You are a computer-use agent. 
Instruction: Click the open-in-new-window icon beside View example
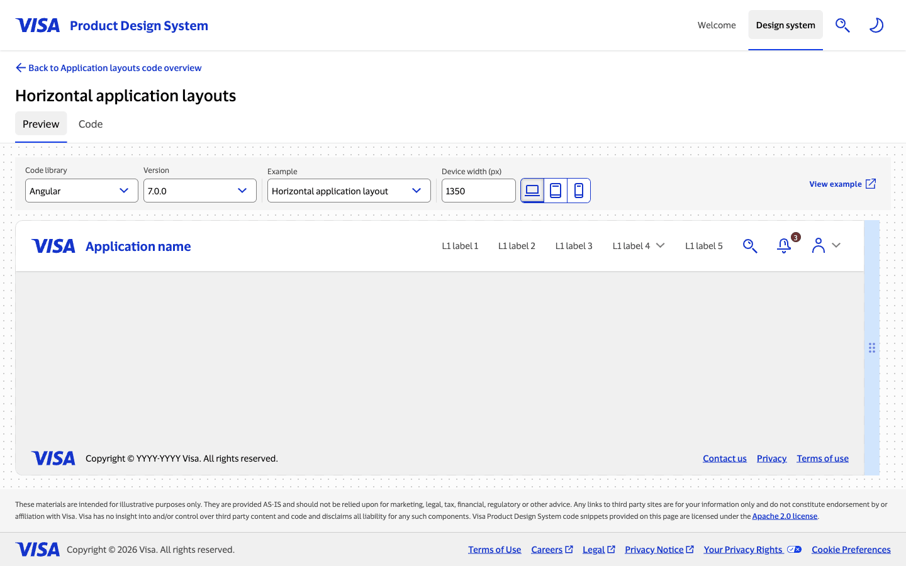pos(871,184)
